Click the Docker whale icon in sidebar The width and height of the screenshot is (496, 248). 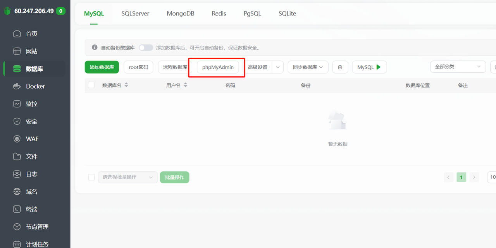pos(17,86)
